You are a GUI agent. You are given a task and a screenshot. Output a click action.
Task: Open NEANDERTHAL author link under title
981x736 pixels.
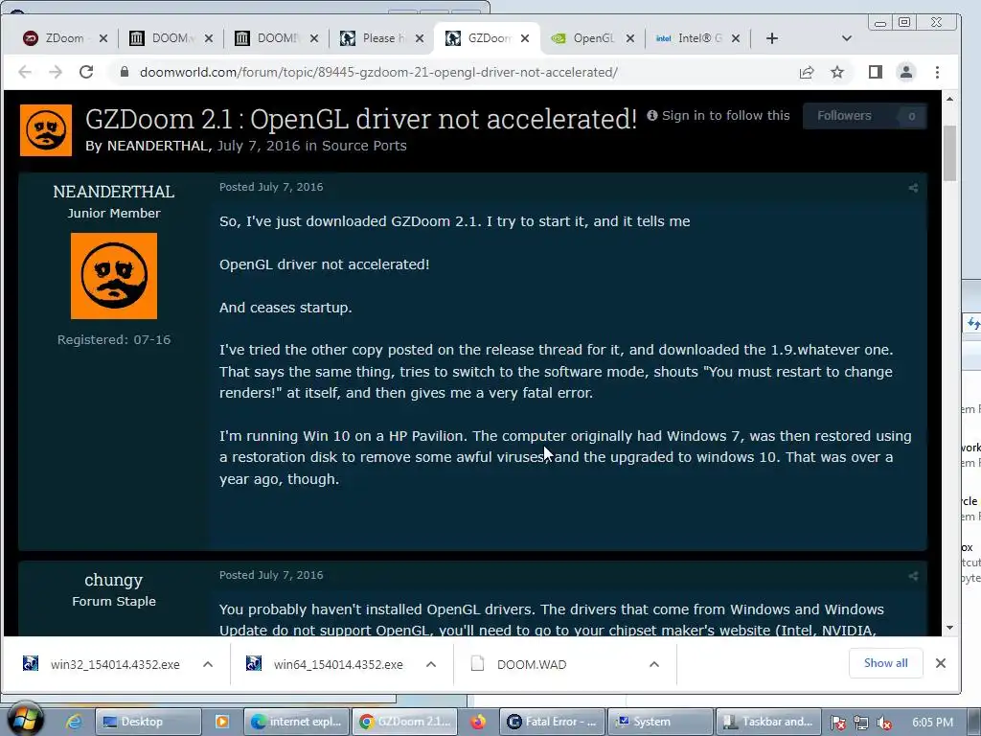pyautogui.click(x=157, y=146)
